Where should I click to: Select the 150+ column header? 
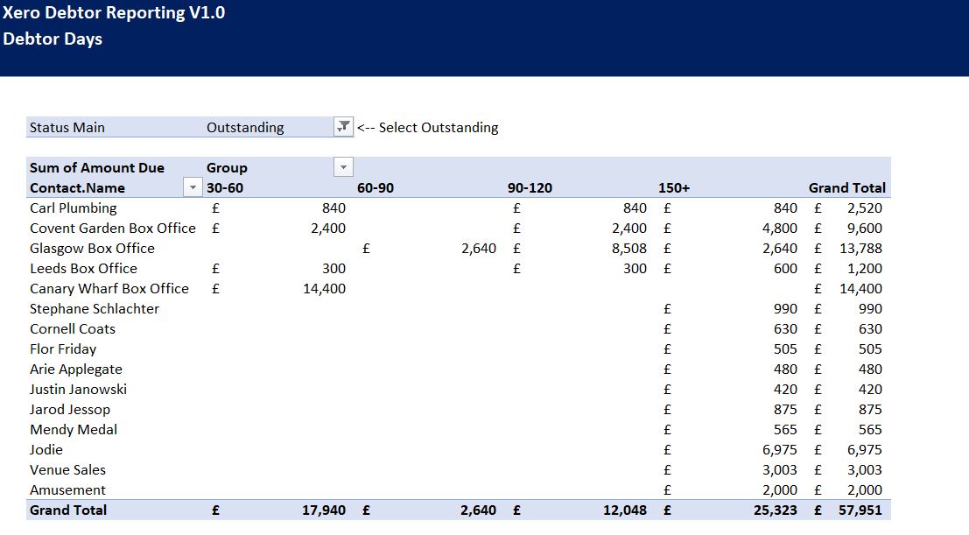(675, 187)
